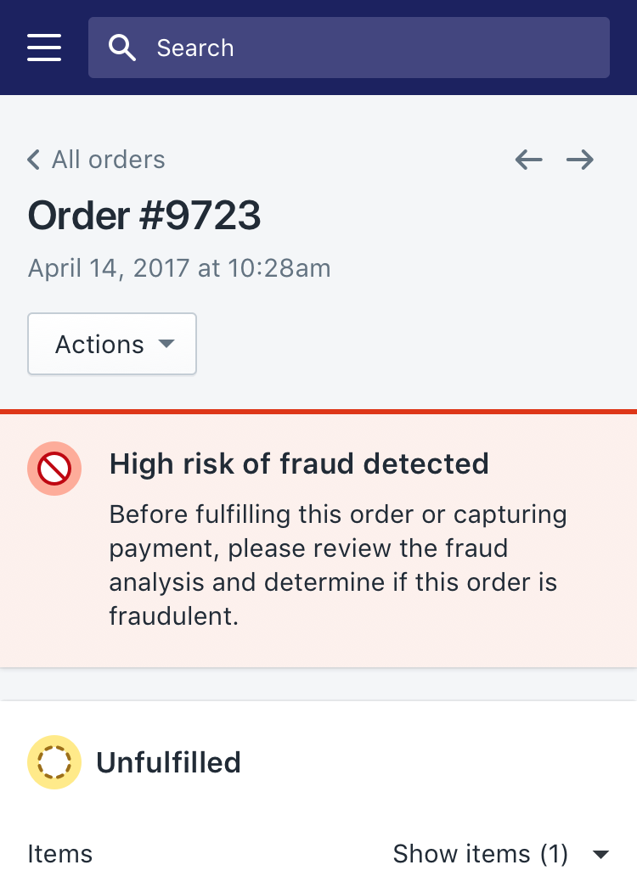Click the triangle arrow next to Show items
Screen dimensions: 637x893
(600, 854)
